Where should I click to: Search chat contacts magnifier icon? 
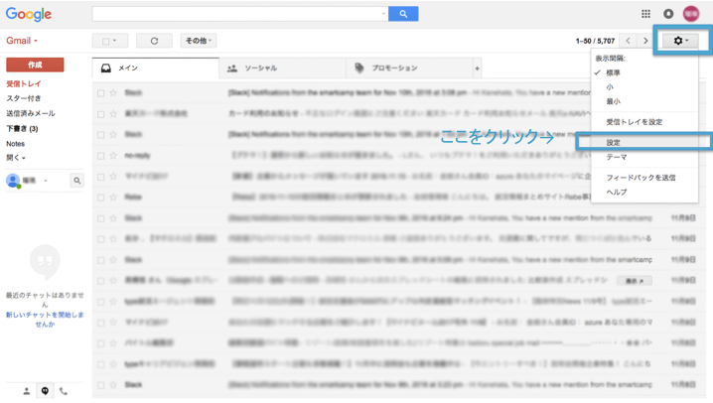76,181
